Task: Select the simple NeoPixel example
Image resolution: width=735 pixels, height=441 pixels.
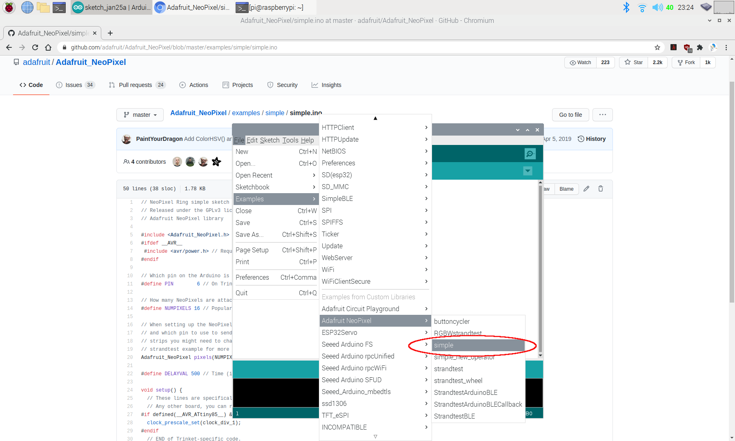Action: tap(478, 345)
